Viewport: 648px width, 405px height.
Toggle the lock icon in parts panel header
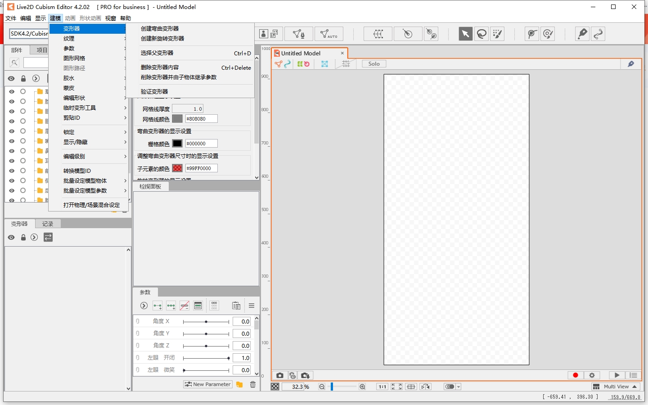[23, 78]
